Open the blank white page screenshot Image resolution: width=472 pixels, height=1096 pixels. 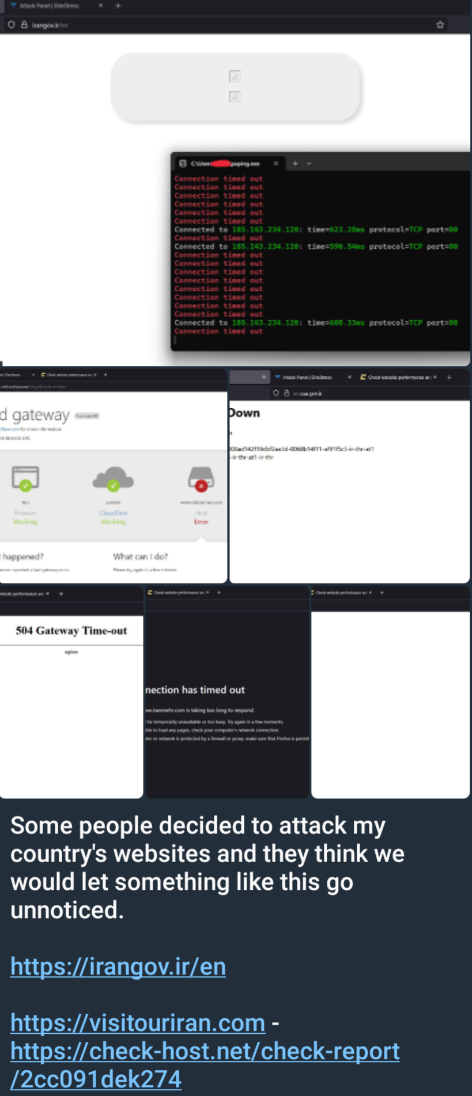tap(390, 703)
